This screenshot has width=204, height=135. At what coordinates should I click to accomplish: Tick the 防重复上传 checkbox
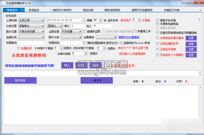[x=135, y=31]
